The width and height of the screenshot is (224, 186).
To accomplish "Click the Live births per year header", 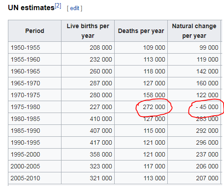I will [x=88, y=31].
